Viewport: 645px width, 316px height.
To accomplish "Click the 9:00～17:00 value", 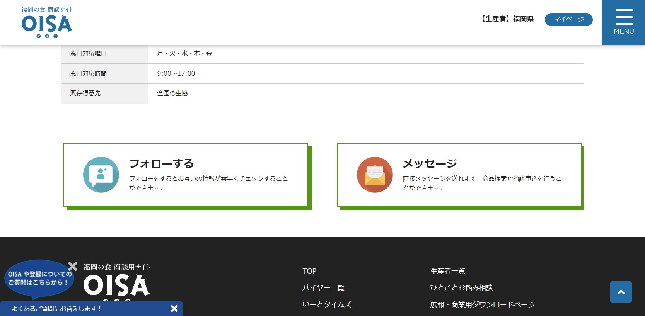I will [176, 74].
